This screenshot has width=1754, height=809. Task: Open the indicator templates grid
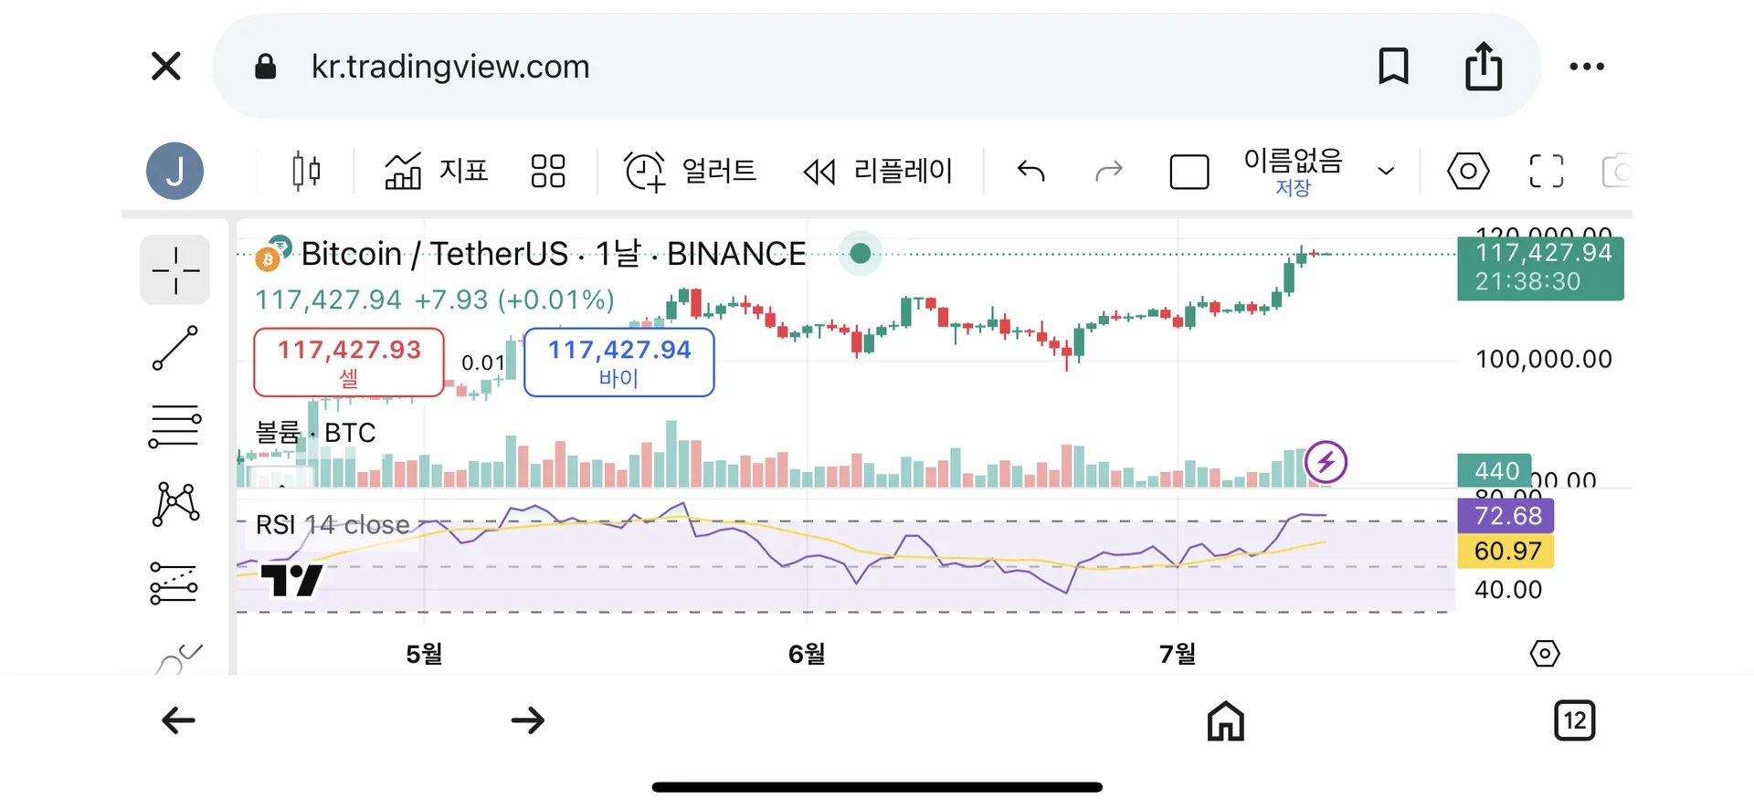(548, 171)
